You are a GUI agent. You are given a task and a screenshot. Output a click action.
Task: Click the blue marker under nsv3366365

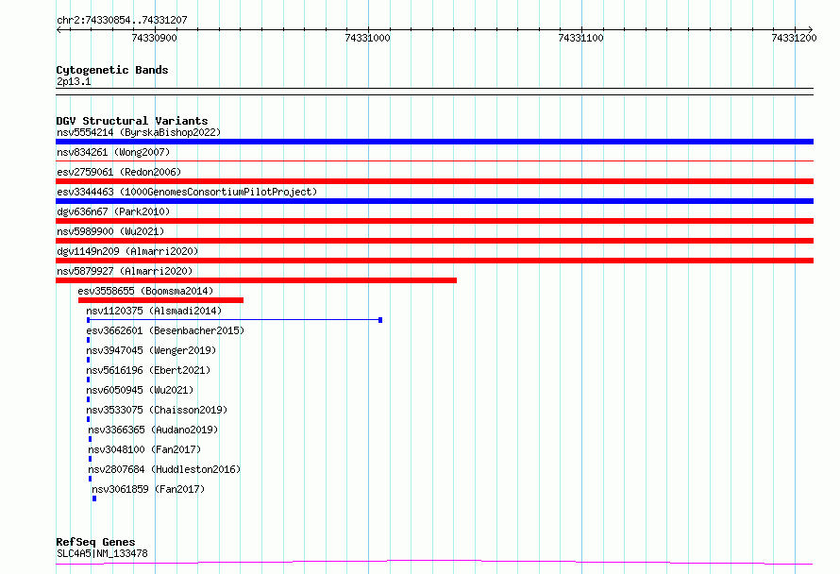tap(90, 439)
